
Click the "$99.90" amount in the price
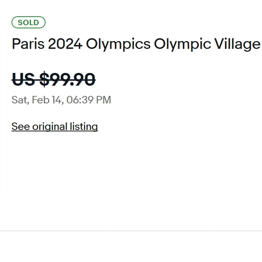(67, 79)
